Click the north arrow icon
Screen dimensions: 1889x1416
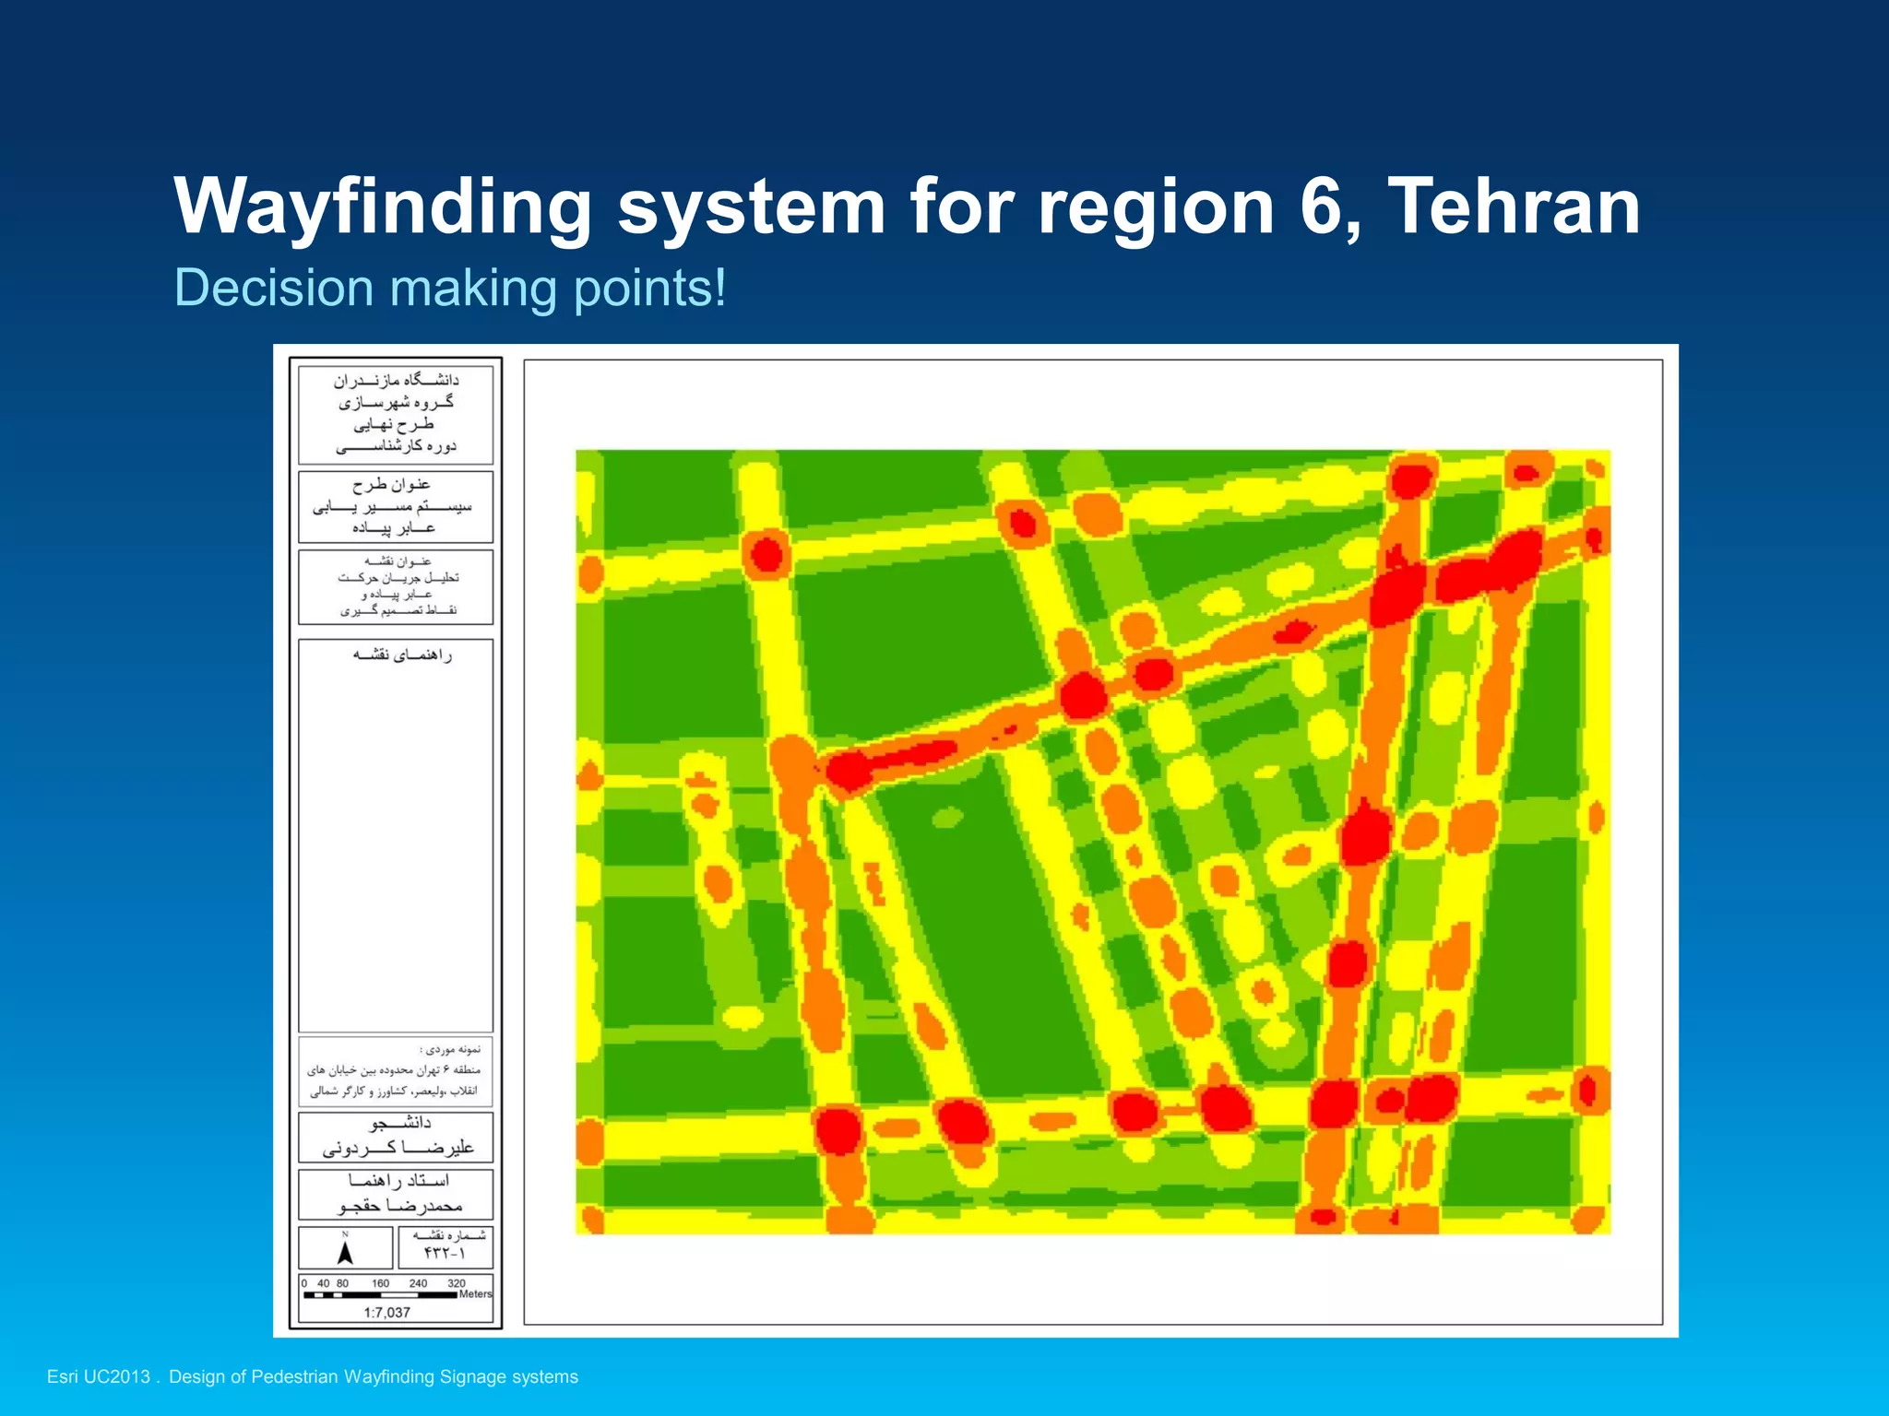click(345, 1251)
